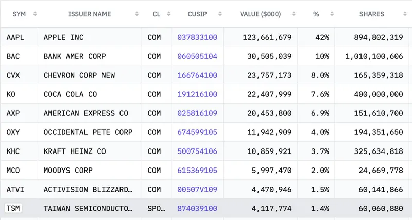Image resolution: width=412 pixels, height=220 pixels.
Task: Select the highlighted TSM symbol cell
Action: (14, 209)
